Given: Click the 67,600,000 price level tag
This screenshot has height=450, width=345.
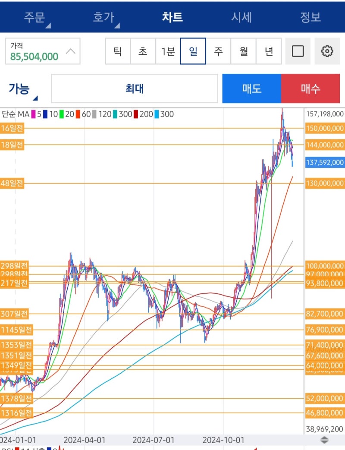Looking at the screenshot, I should coord(325,356).
